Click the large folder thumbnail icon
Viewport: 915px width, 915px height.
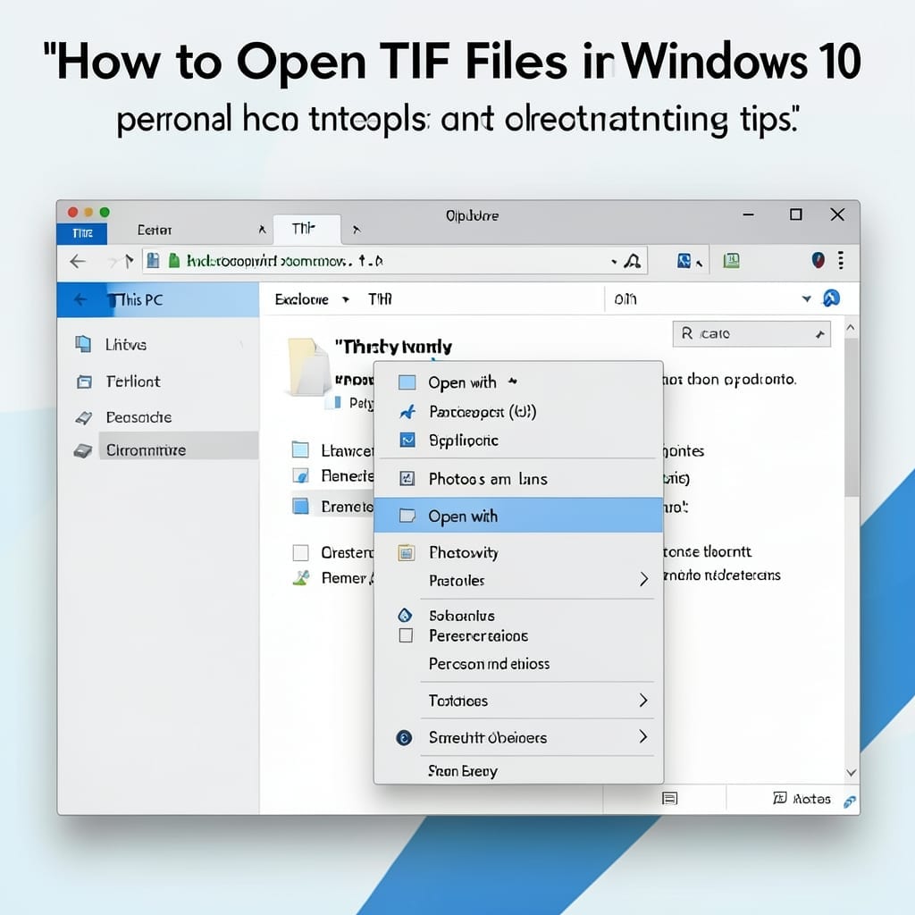click(308, 366)
